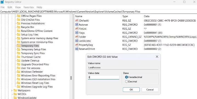Click the Update Cleanup folder icon
The height and width of the screenshot is (99, 197).
[x=18, y=61]
